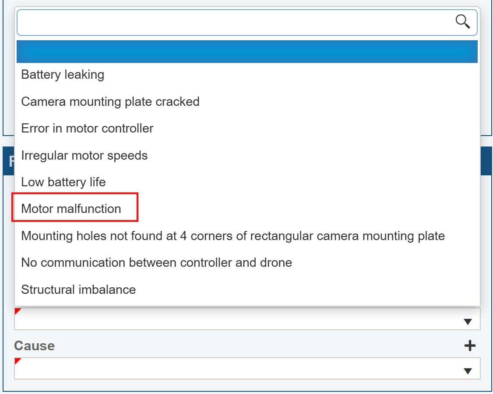Image resolution: width=493 pixels, height=394 pixels.
Task: Select the "Mounting holes not found" option
Action: (233, 236)
